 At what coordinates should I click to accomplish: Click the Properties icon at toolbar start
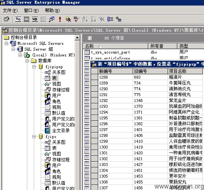coord(7,19)
